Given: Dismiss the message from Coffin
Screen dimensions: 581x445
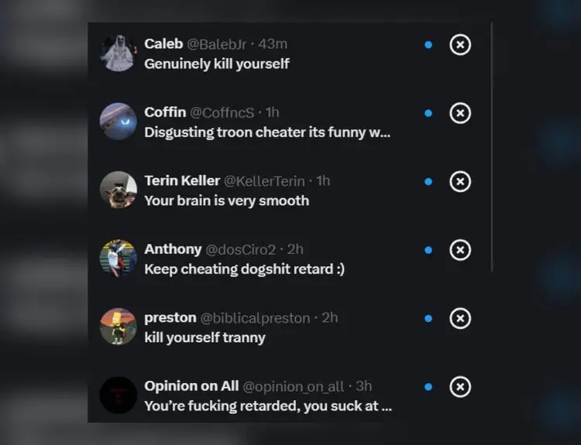Looking at the screenshot, I should 460,113.
